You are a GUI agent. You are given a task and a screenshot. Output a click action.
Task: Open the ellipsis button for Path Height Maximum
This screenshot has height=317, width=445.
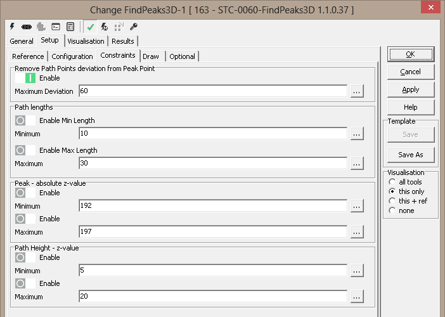[x=357, y=297]
